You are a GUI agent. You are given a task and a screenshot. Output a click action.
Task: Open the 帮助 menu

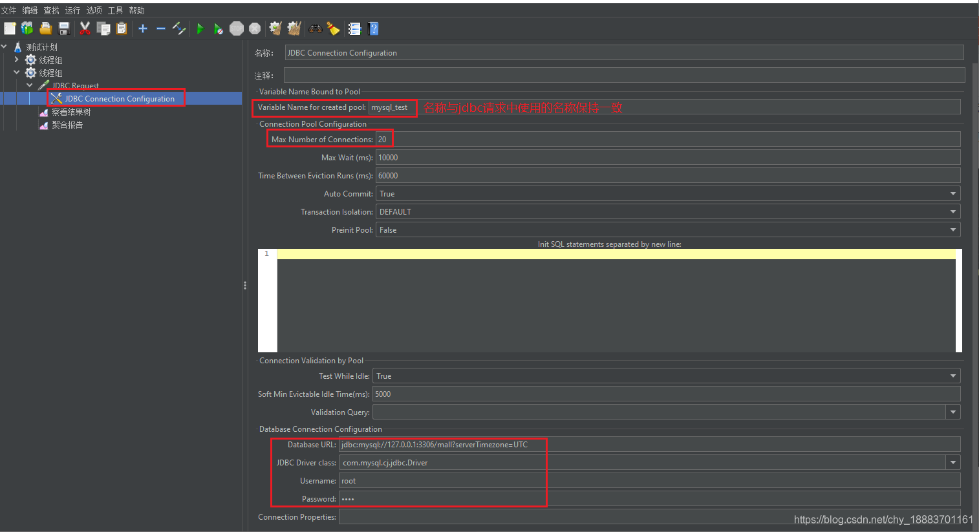point(137,10)
